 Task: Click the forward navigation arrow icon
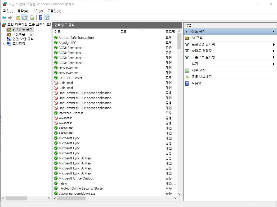coord(10,17)
